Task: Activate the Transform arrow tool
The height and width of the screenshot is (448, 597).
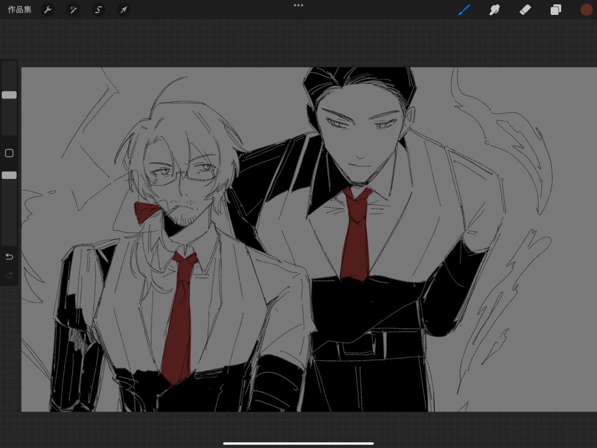Action: coord(123,9)
